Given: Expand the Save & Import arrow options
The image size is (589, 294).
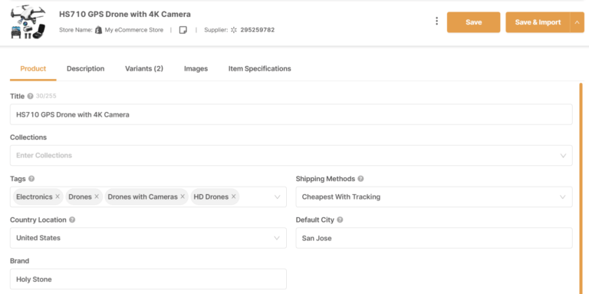Looking at the screenshot, I should click(577, 22).
